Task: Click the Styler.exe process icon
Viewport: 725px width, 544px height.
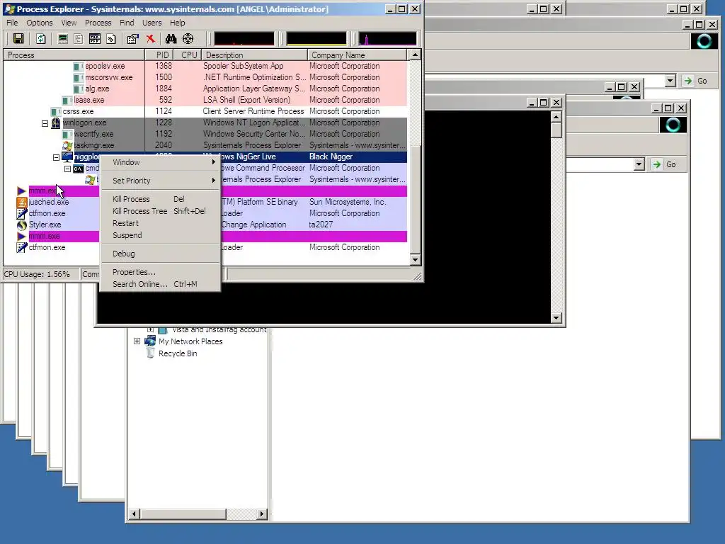Action: 22,225
